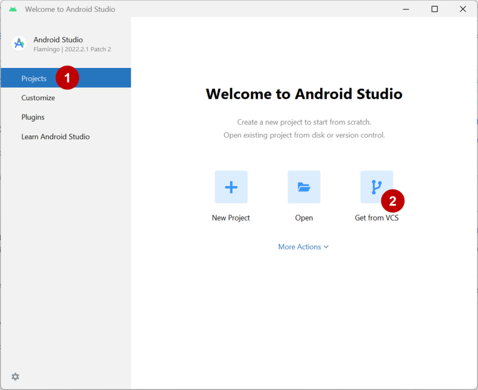
Task: Click the Android Studio product name in the sidebar
Action: pyautogui.click(x=58, y=40)
